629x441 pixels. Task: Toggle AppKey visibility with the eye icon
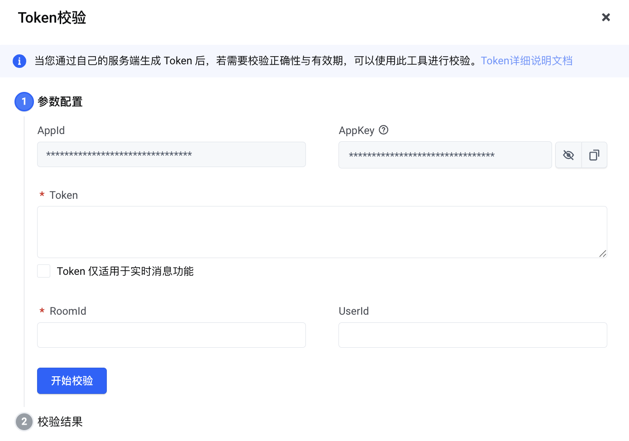click(568, 155)
